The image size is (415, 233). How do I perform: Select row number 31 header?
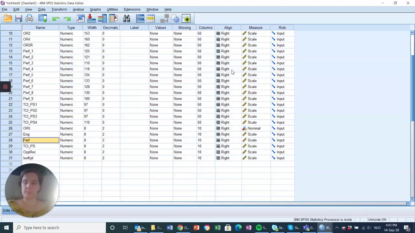pos(11,158)
